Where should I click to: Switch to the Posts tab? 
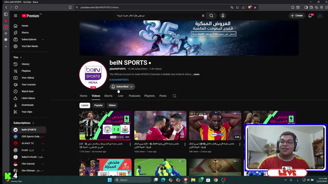coord(163,96)
